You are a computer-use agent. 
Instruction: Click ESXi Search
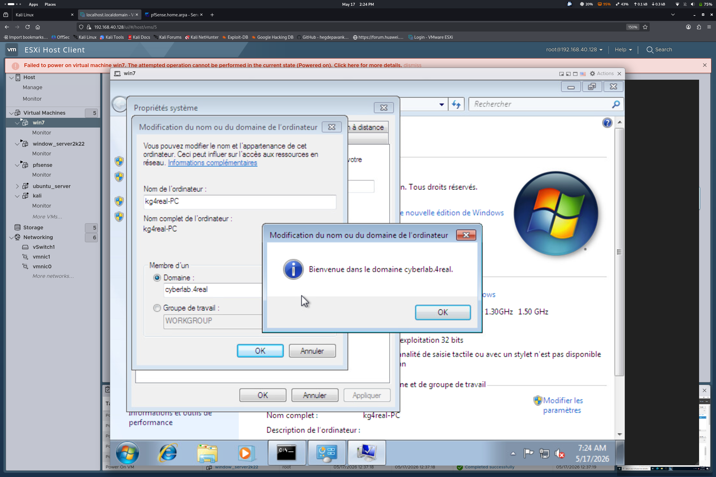coord(659,50)
